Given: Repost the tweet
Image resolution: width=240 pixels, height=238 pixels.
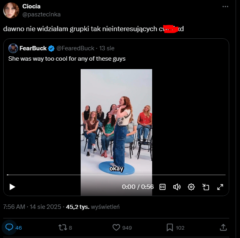Looking at the screenshot, I should (63, 227).
